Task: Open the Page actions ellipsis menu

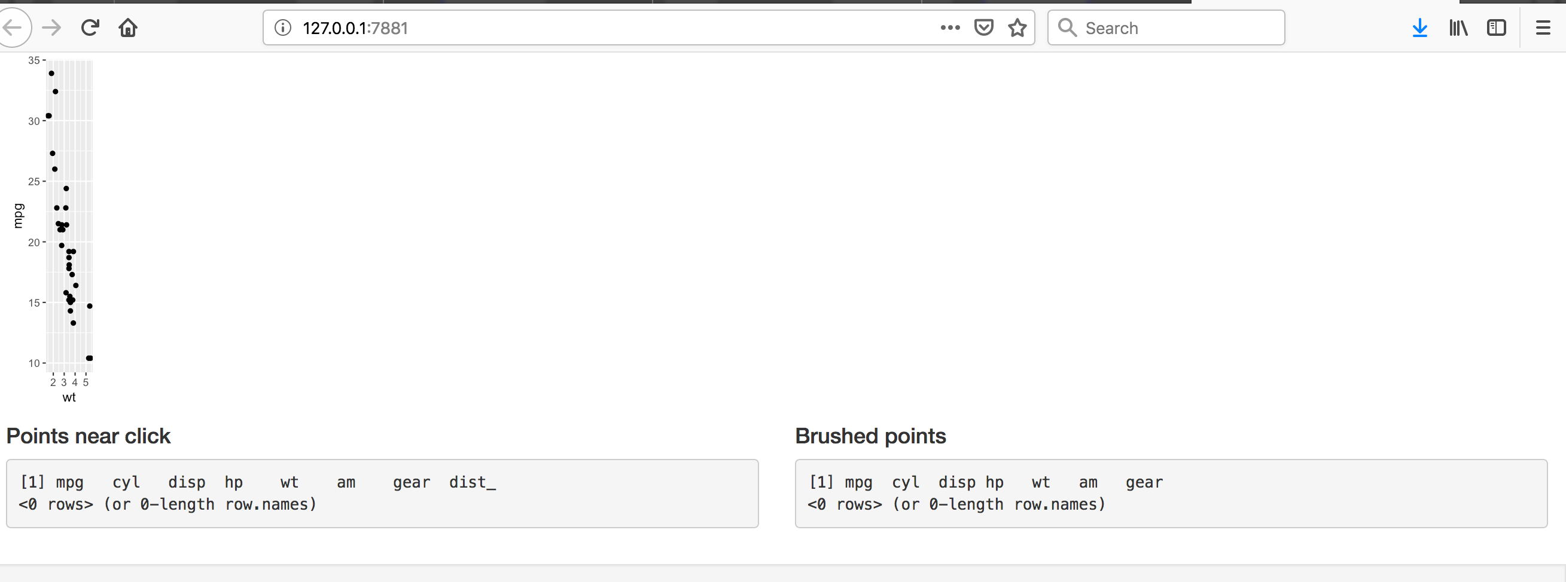Action: click(949, 27)
